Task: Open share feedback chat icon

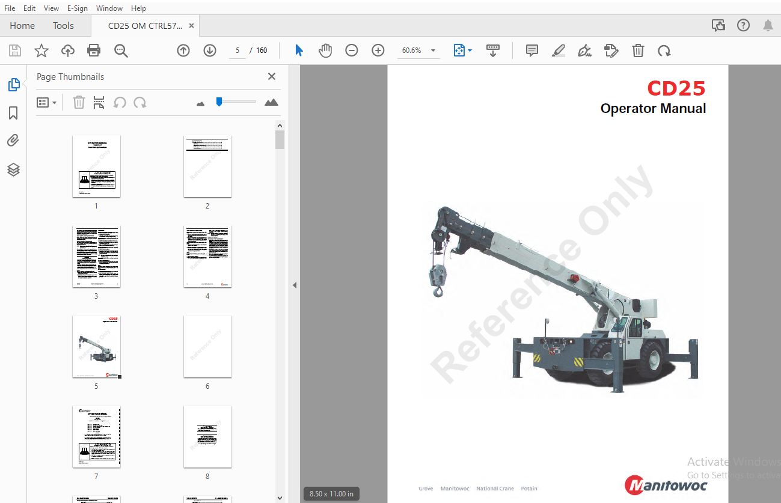Action: (718, 25)
